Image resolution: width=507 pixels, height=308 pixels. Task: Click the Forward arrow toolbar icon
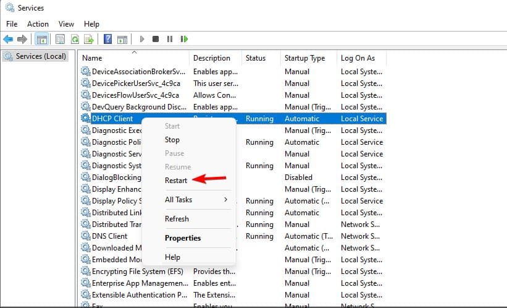(22, 39)
